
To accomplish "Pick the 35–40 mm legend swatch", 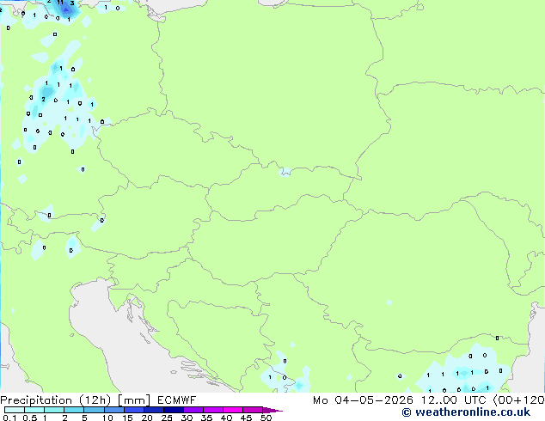I will pos(213,410).
